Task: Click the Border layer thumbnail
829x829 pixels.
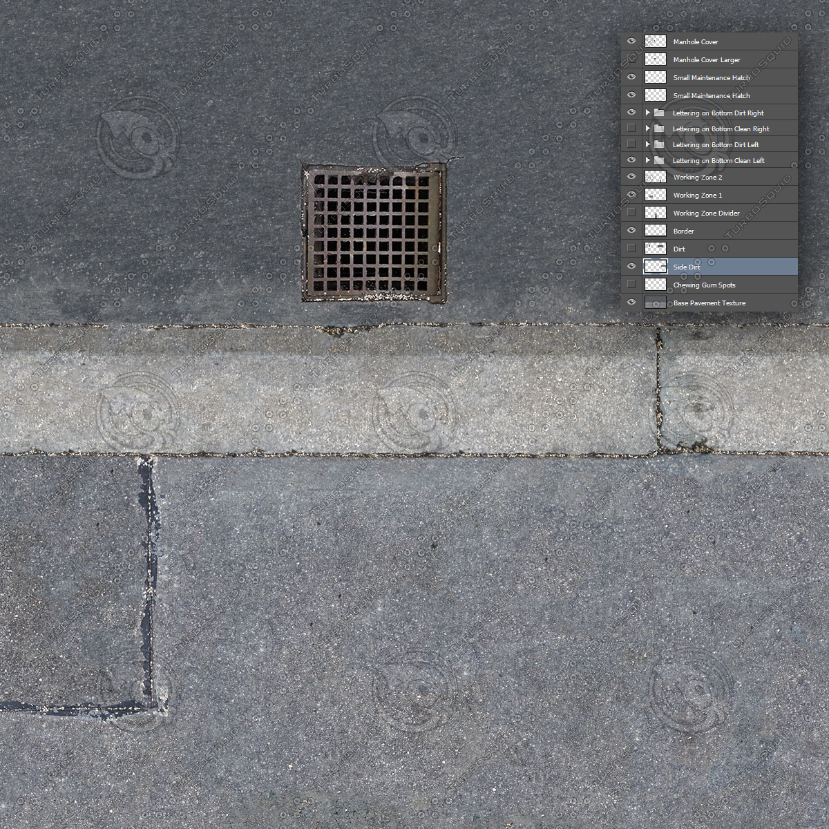Action: [654, 230]
